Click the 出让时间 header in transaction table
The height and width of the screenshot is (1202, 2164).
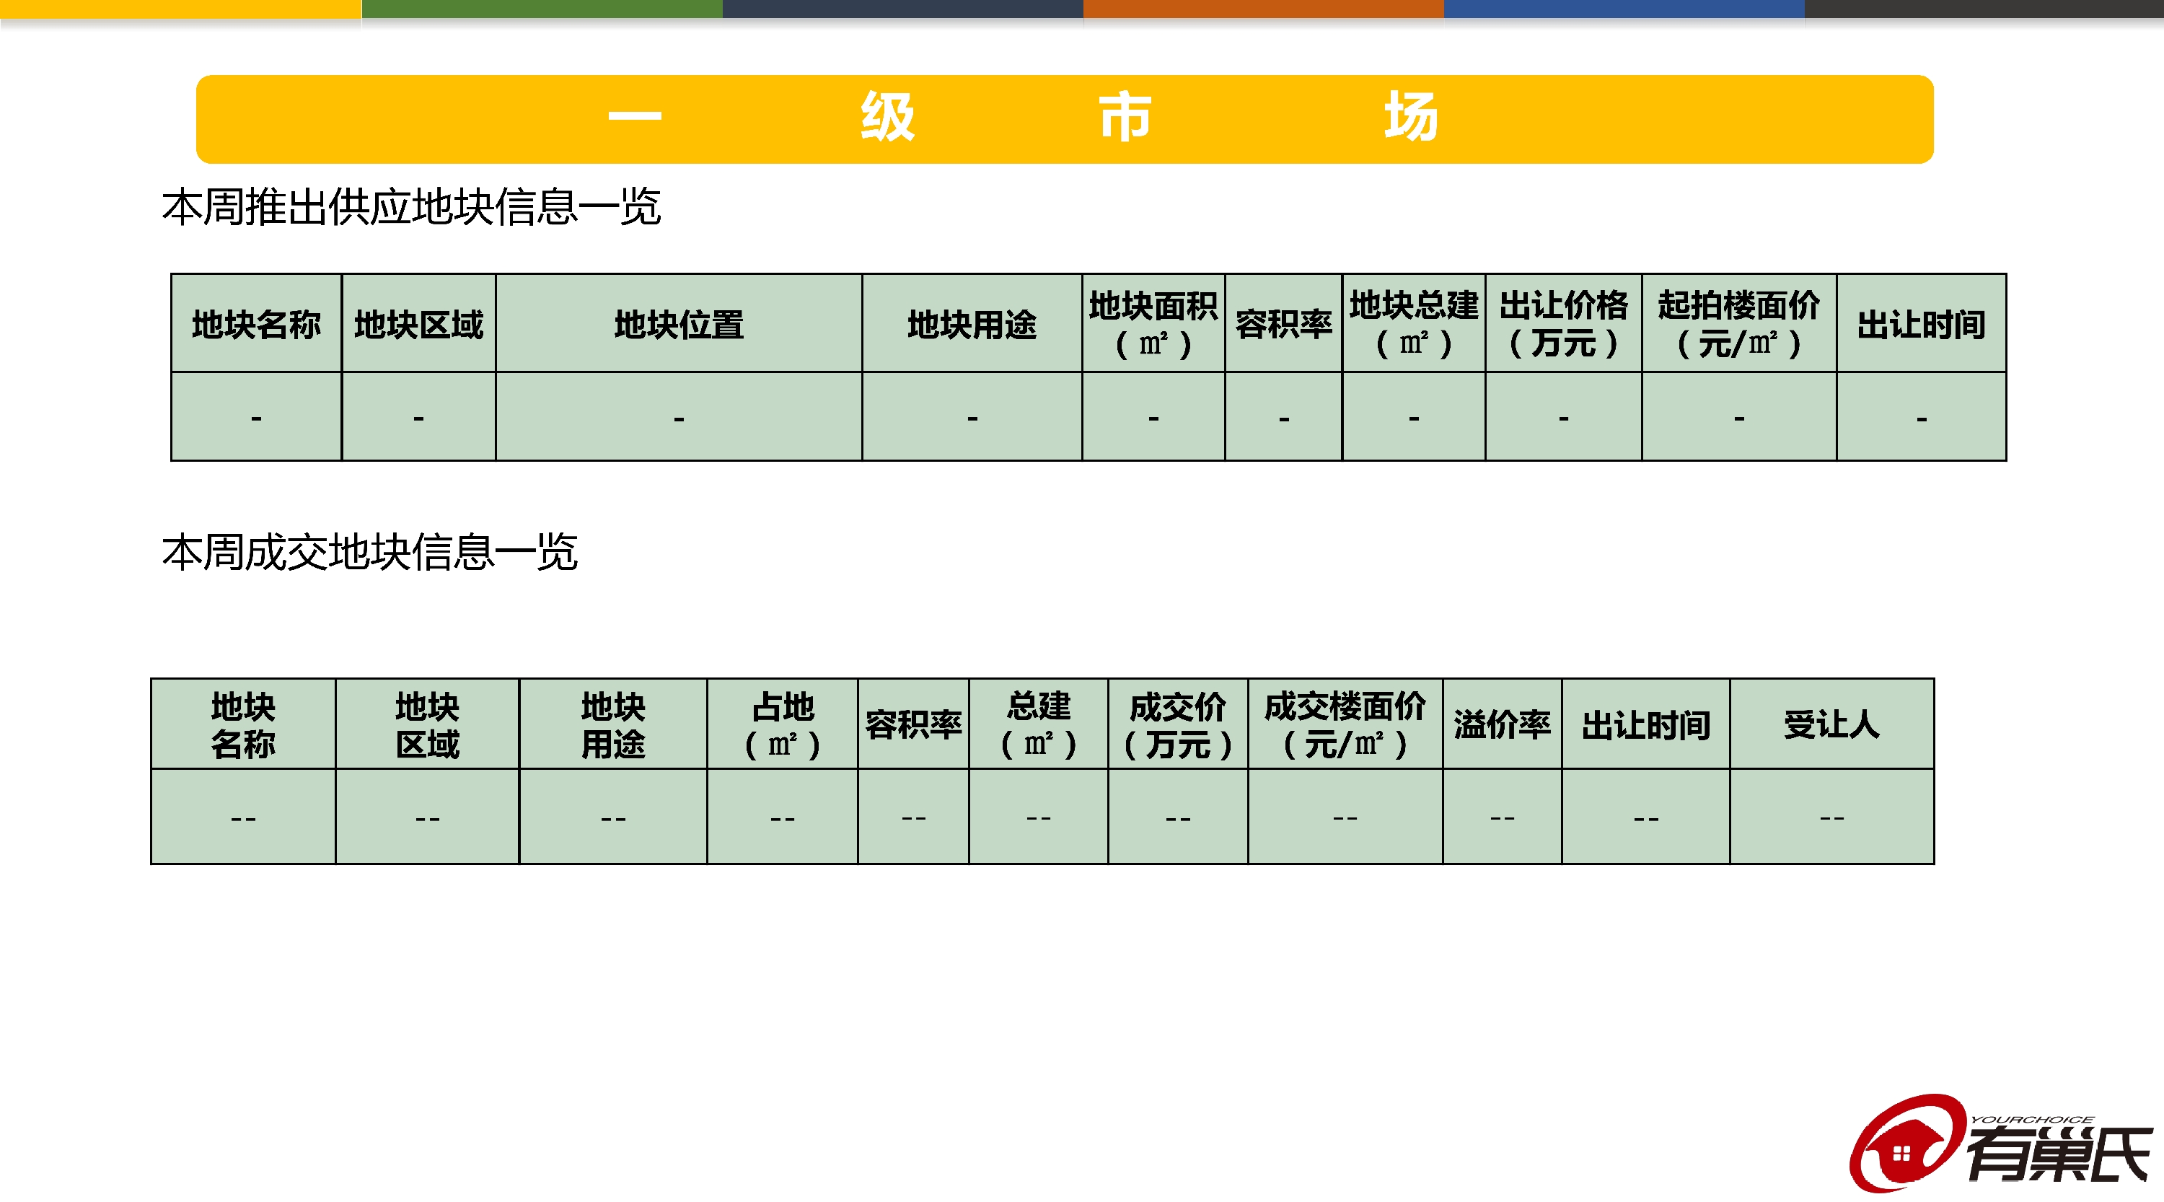click(1645, 724)
